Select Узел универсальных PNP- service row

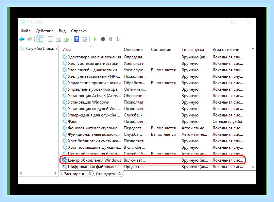tap(152, 76)
